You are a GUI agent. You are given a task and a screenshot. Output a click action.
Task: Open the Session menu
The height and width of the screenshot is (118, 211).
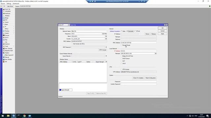pos(3,4)
